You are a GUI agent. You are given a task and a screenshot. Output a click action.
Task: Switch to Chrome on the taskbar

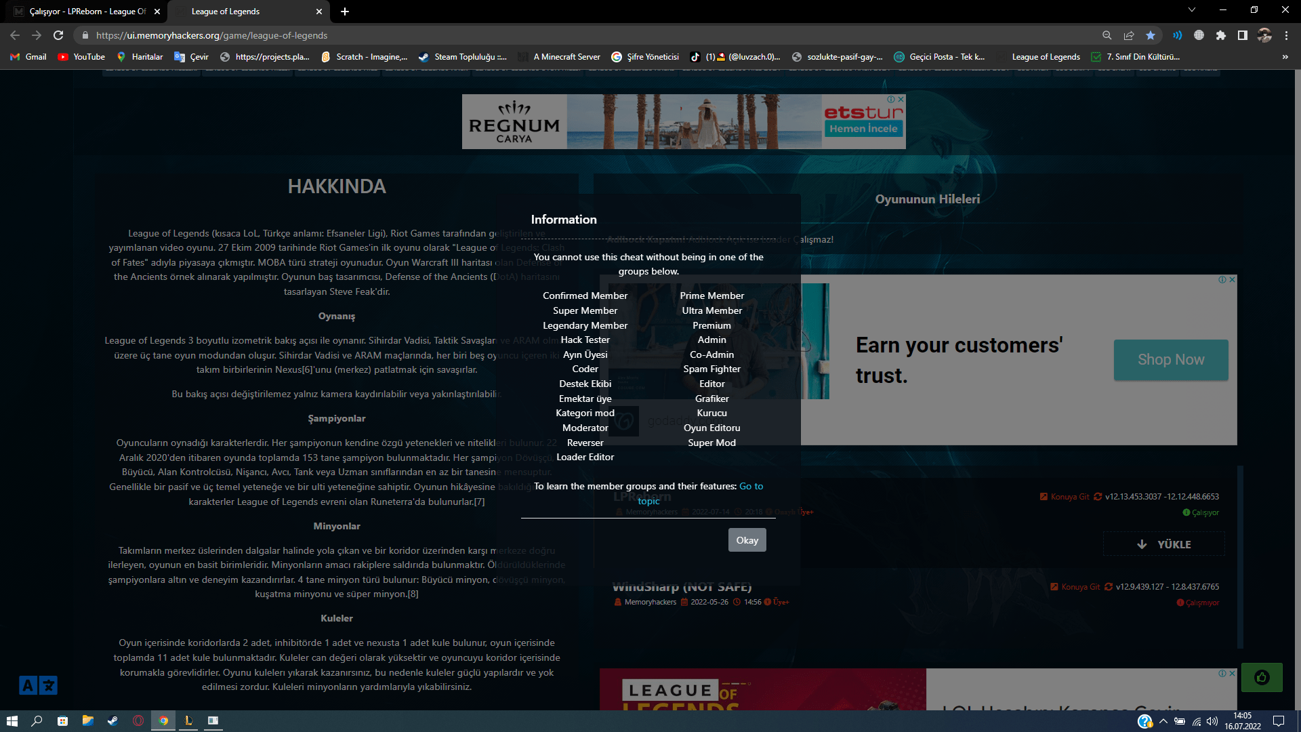point(163,721)
